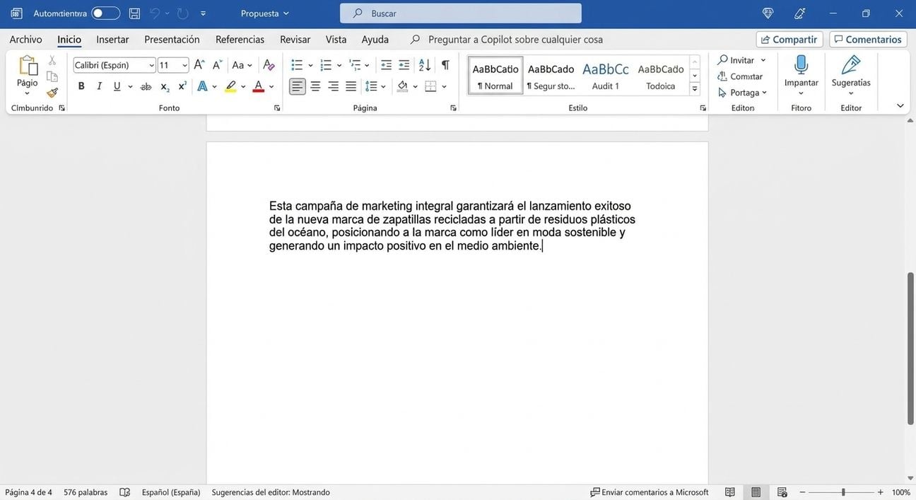Open the Propuesta document title dropdown
Image resolution: width=916 pixels, height=500 pixels.
[265, 13]
